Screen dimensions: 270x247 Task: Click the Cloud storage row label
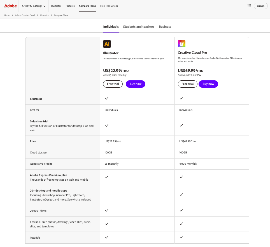(x=38, y=153)
